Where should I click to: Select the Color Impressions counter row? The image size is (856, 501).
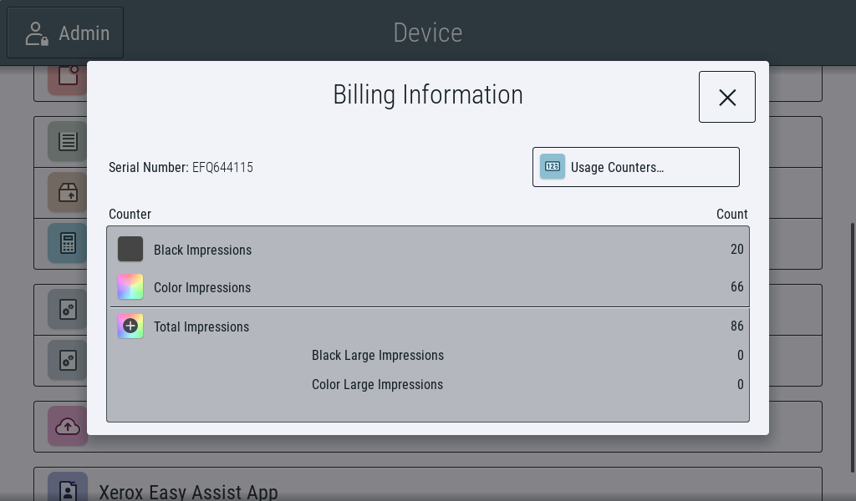point(428,286)
